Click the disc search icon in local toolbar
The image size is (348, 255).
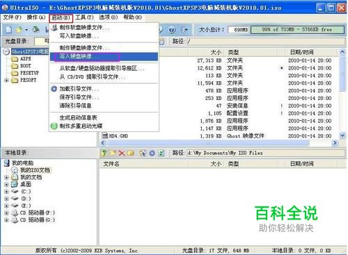(143, 153)
